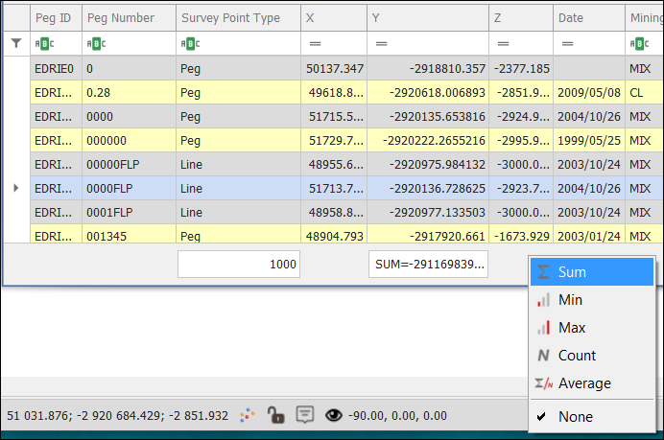Image resolution: width=664 pixels, height=440 pixels.
Task: Select the row with Peg Number 0.28
Action: 125,92
